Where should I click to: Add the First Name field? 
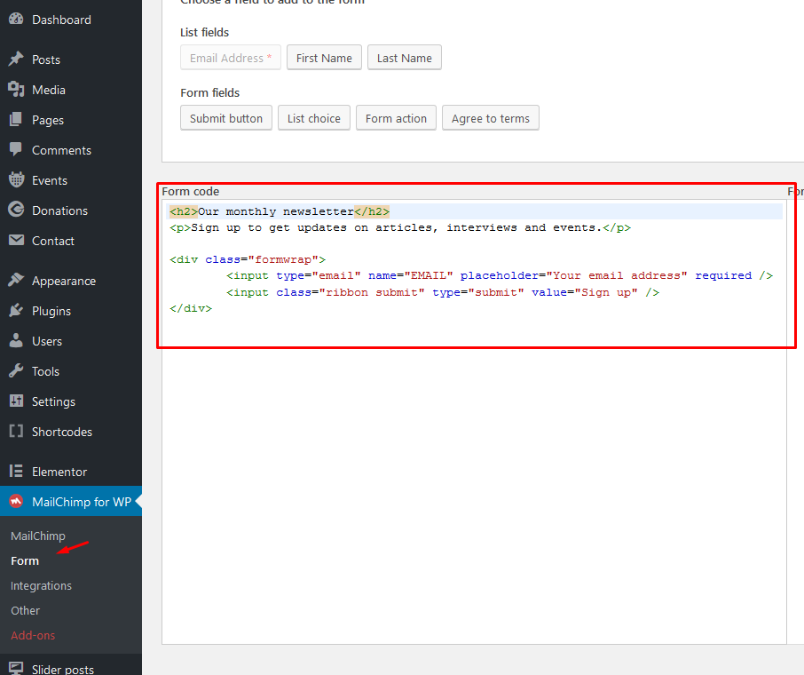point(324,58)
